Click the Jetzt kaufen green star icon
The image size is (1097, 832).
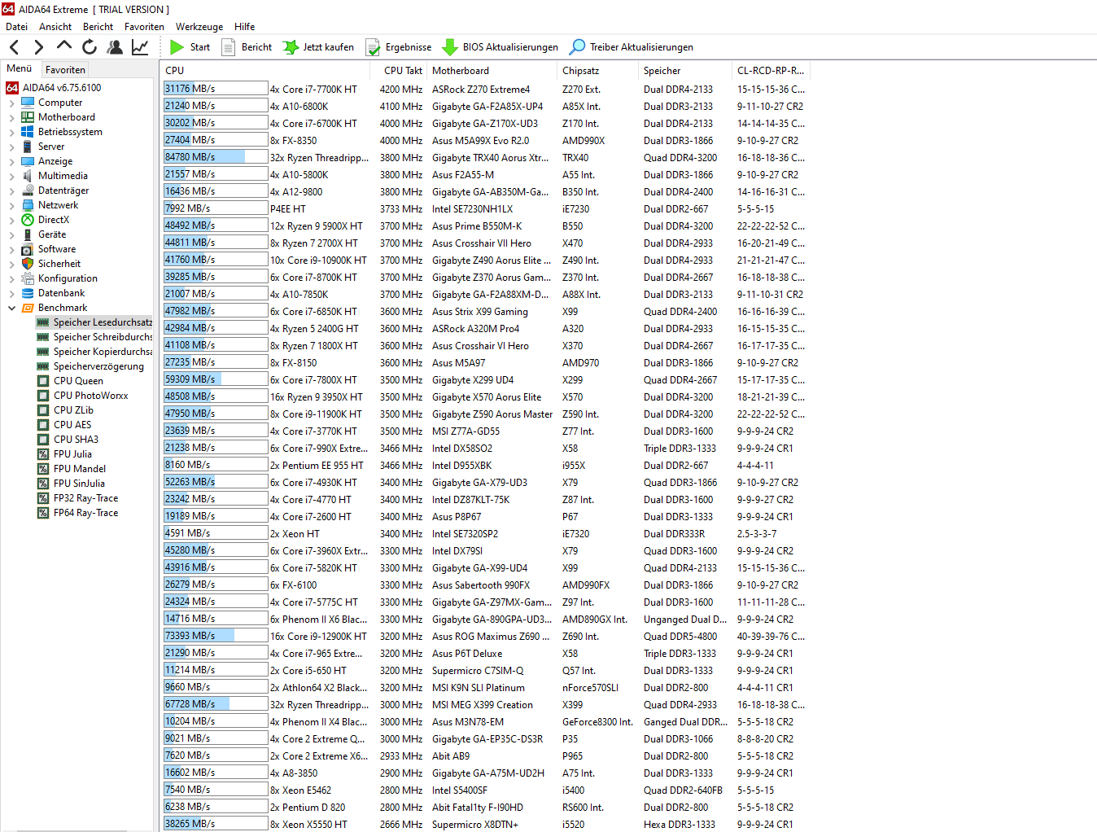[x=291, y=47]
